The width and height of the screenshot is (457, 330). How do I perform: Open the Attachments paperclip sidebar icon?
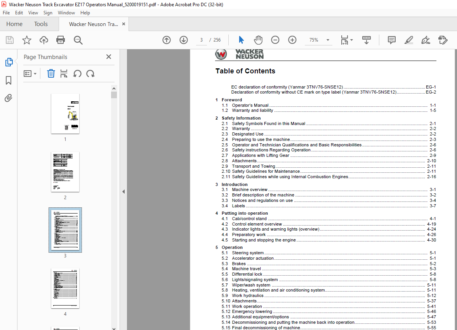coord(9,98)
